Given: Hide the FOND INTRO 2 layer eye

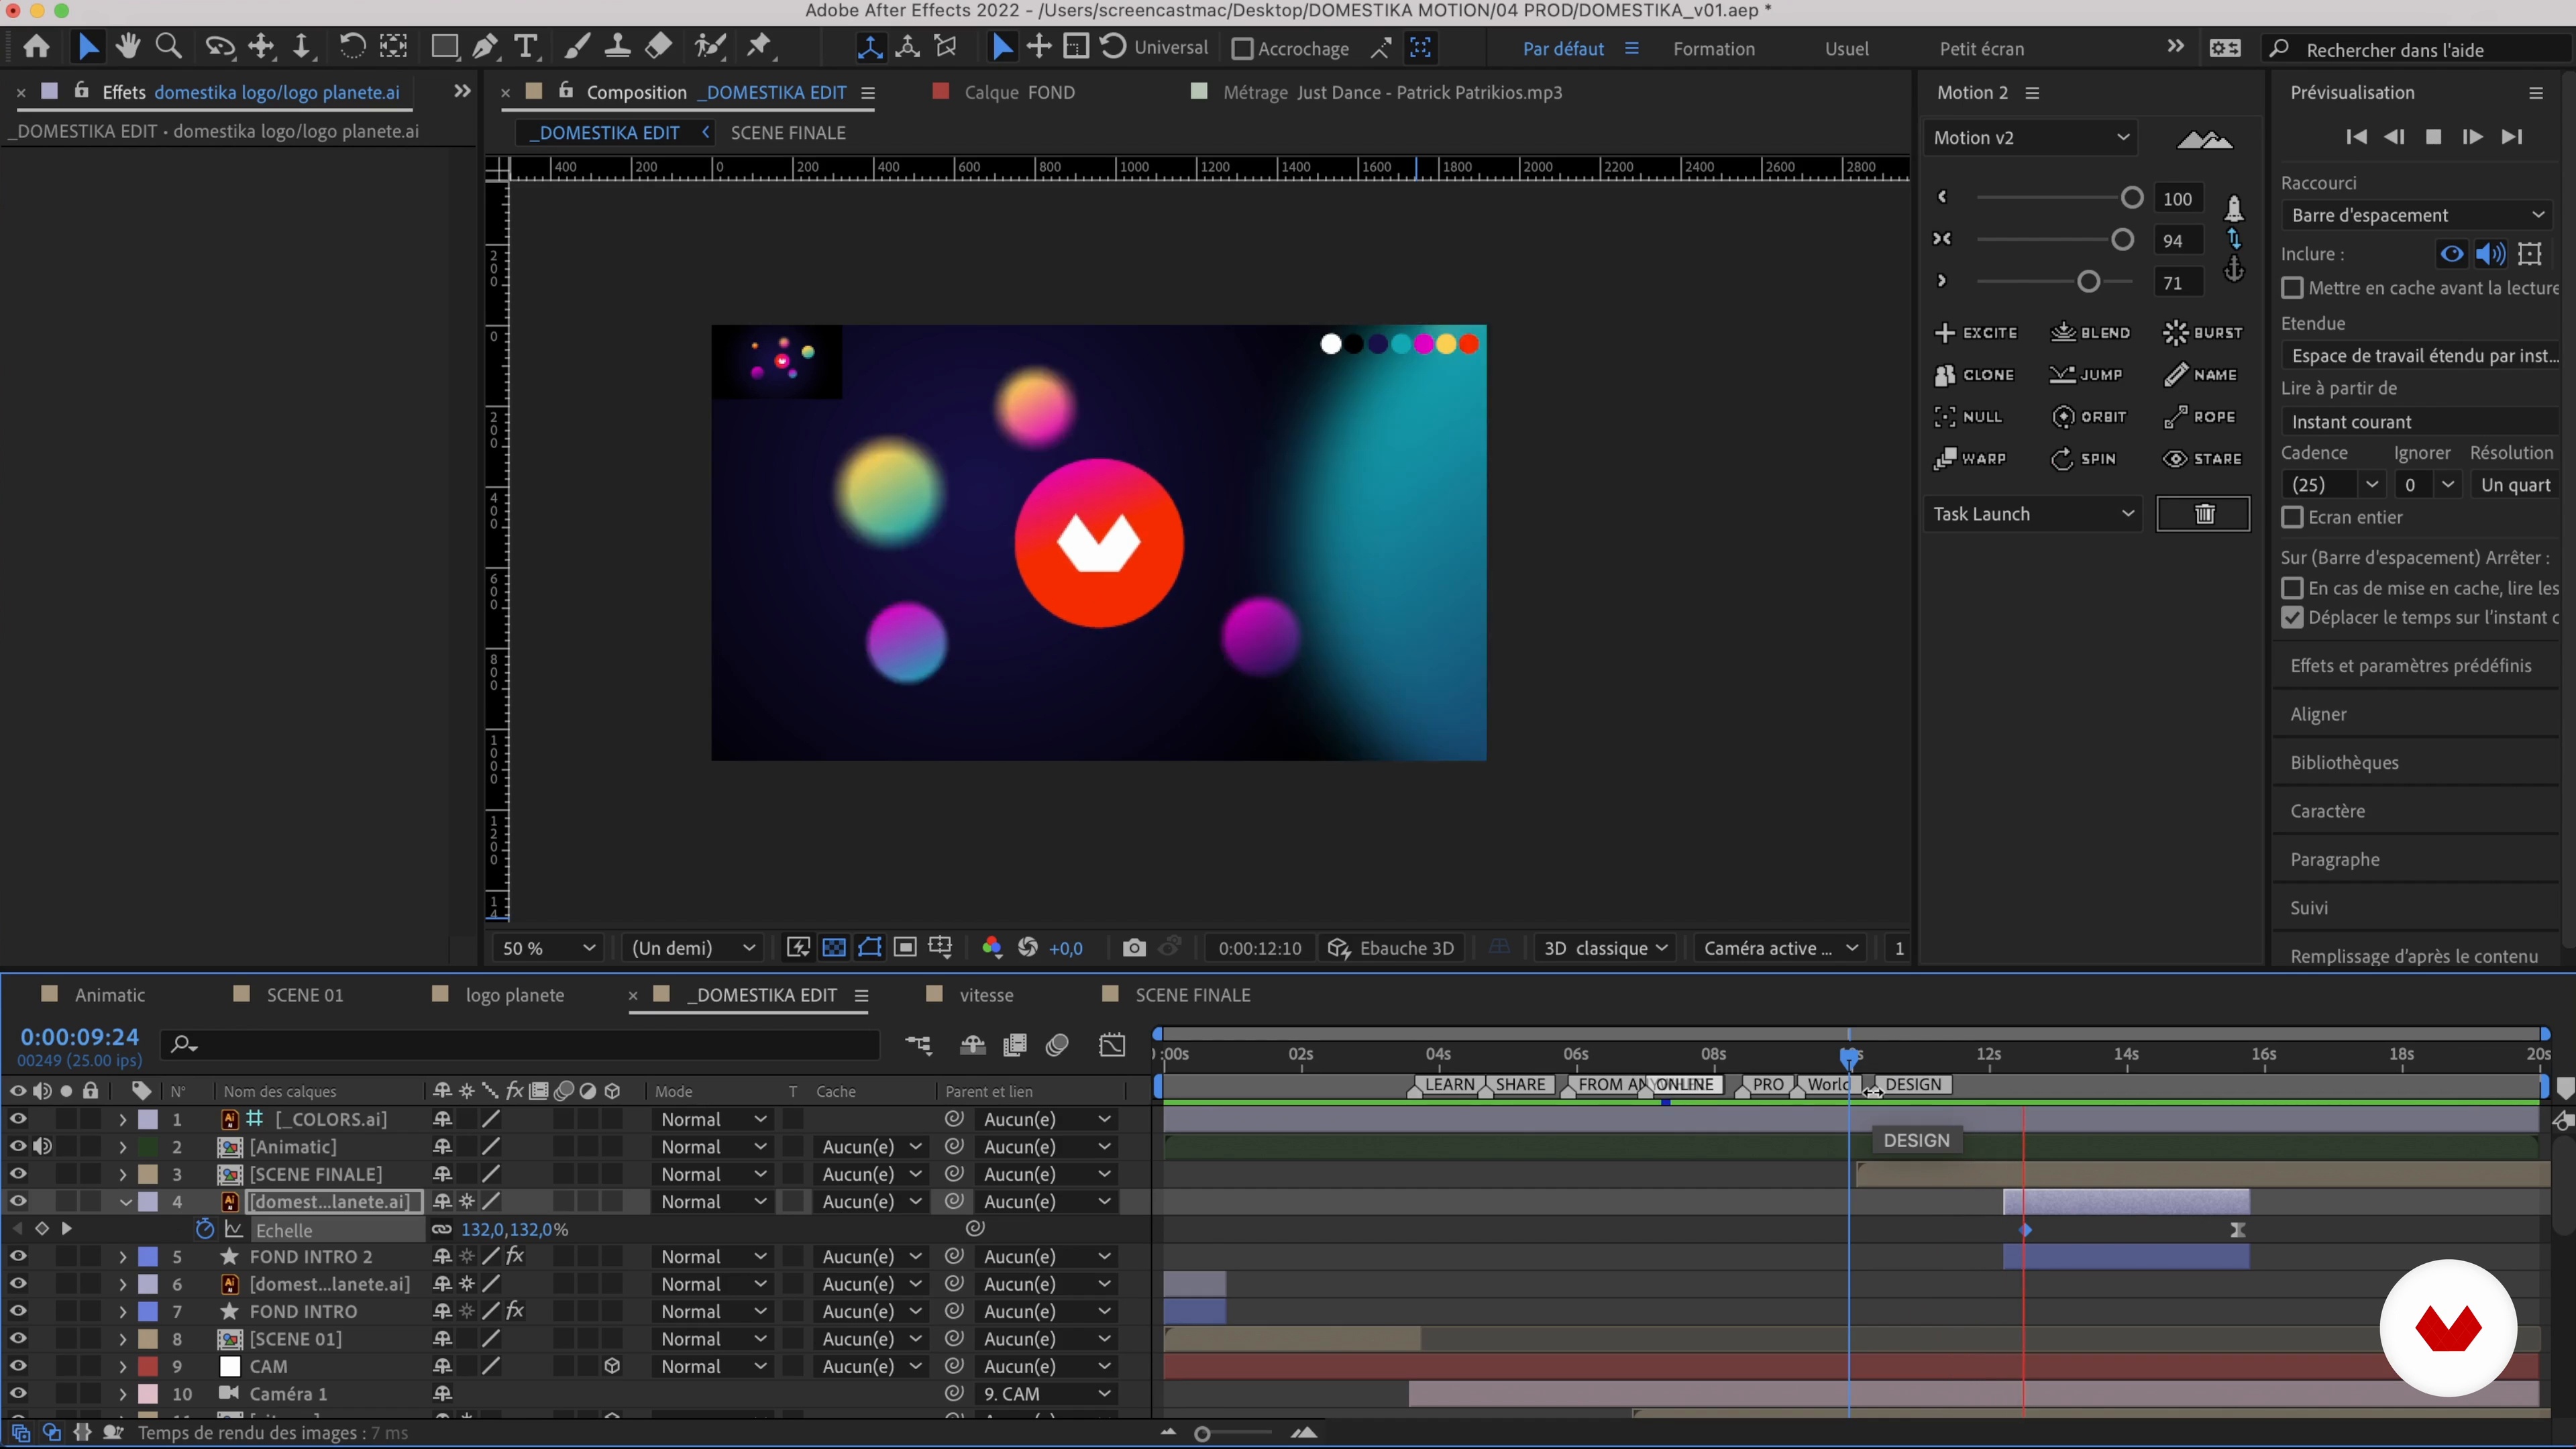Looking at the screenshot, I should click(x=18, y=1256).
